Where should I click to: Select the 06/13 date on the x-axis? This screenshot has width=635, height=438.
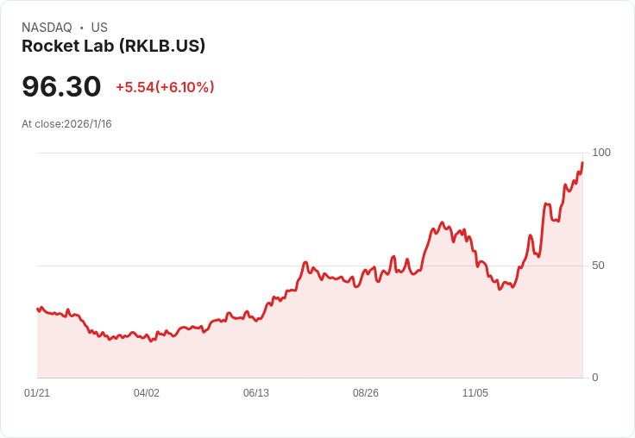click(x=256, y=393)
